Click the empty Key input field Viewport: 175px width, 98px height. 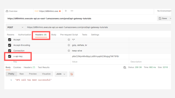41,62
